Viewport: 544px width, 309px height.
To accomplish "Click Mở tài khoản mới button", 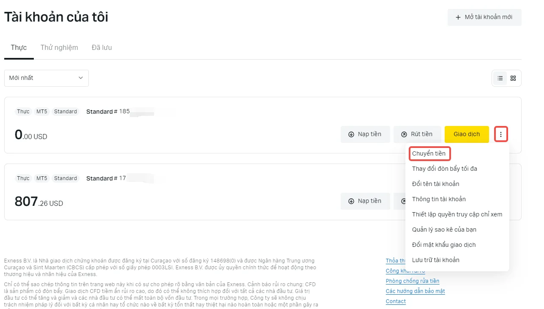I will point(484,17).
